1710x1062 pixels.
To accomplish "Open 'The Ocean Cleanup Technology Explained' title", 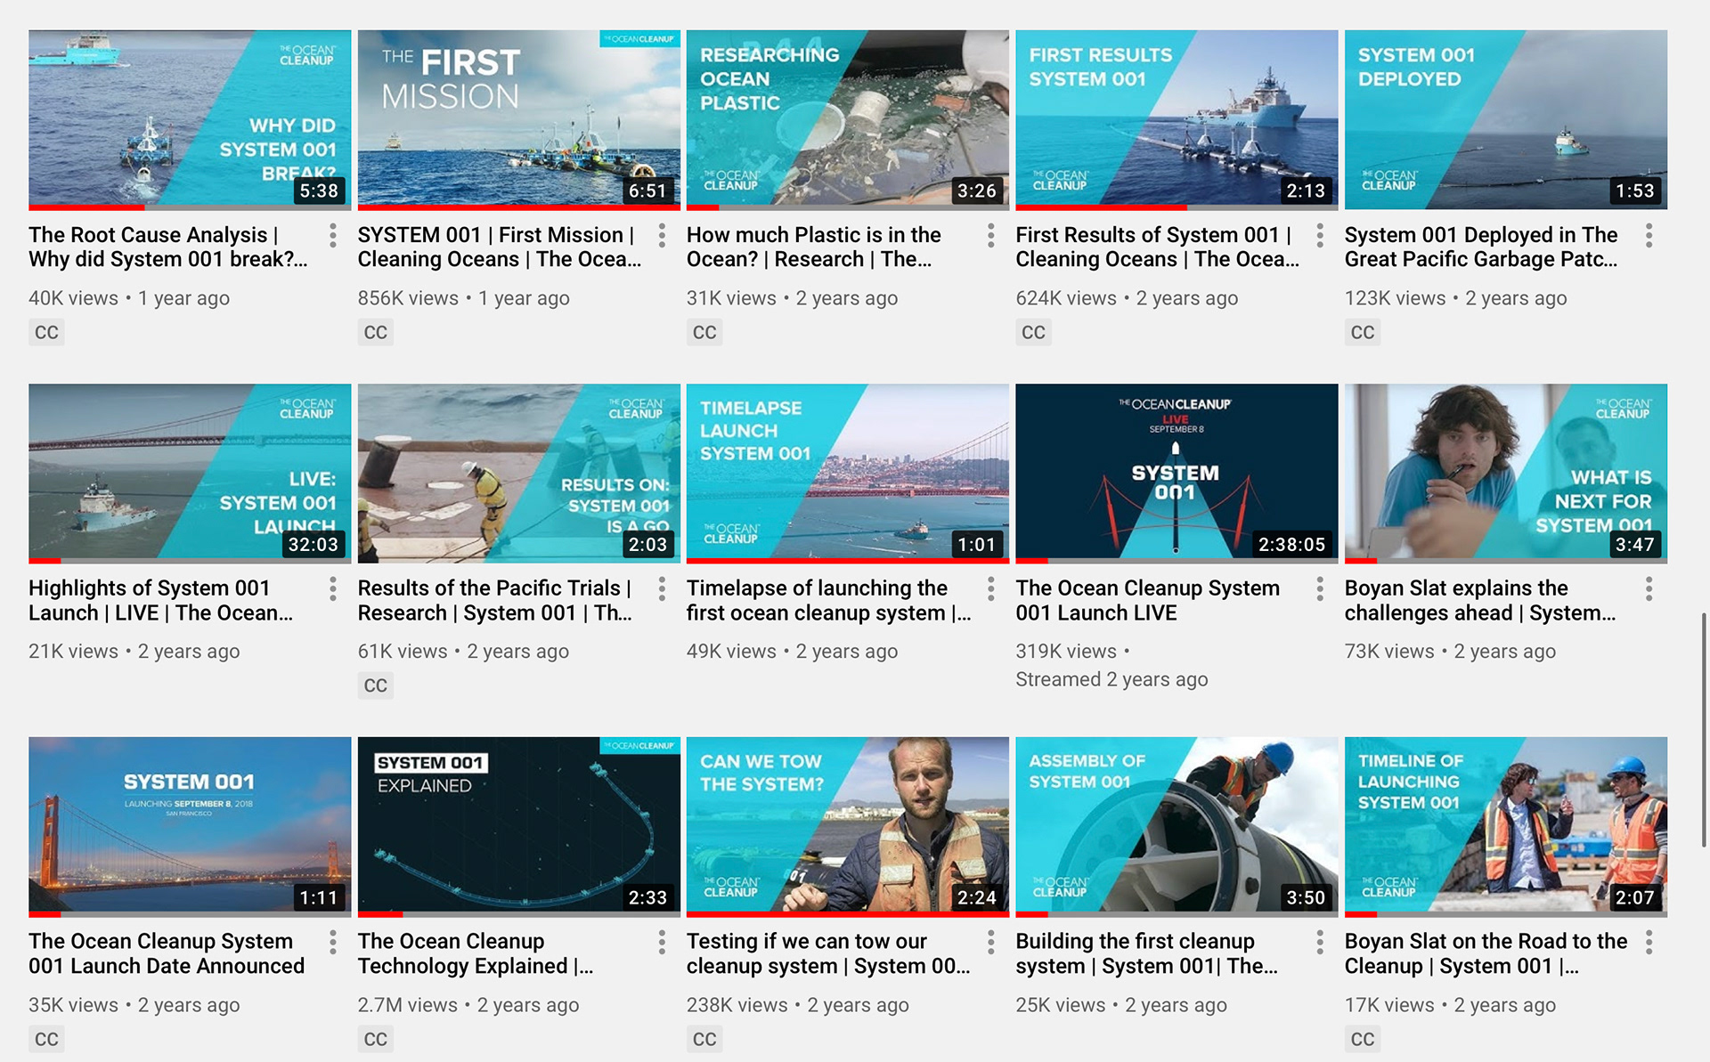I will [476, 954].
